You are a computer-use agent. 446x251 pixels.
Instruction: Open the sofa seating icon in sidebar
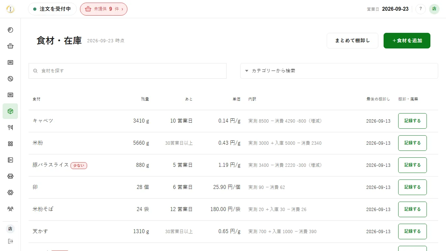coord(10,176)
